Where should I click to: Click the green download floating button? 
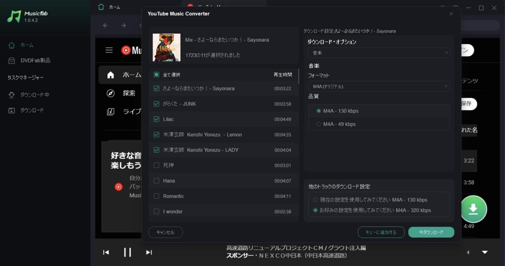tap(474, 209)
